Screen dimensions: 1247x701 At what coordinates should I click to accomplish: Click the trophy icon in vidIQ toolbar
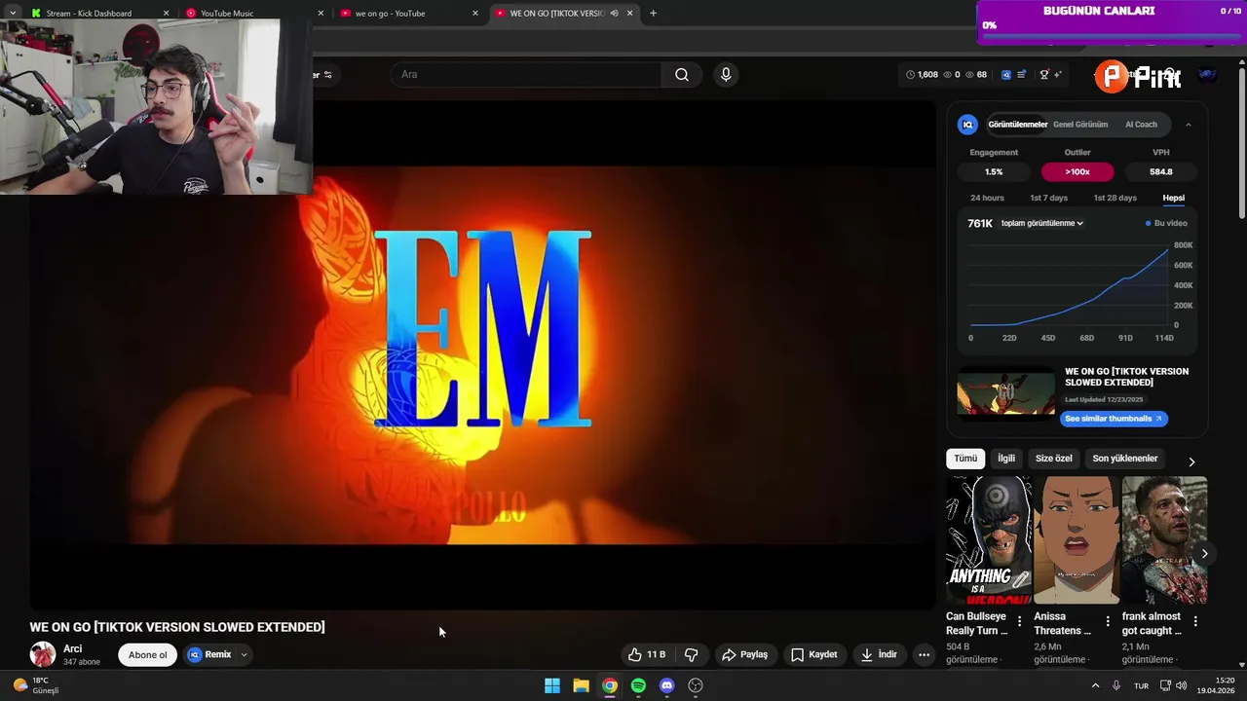[x=1044, y=75]
